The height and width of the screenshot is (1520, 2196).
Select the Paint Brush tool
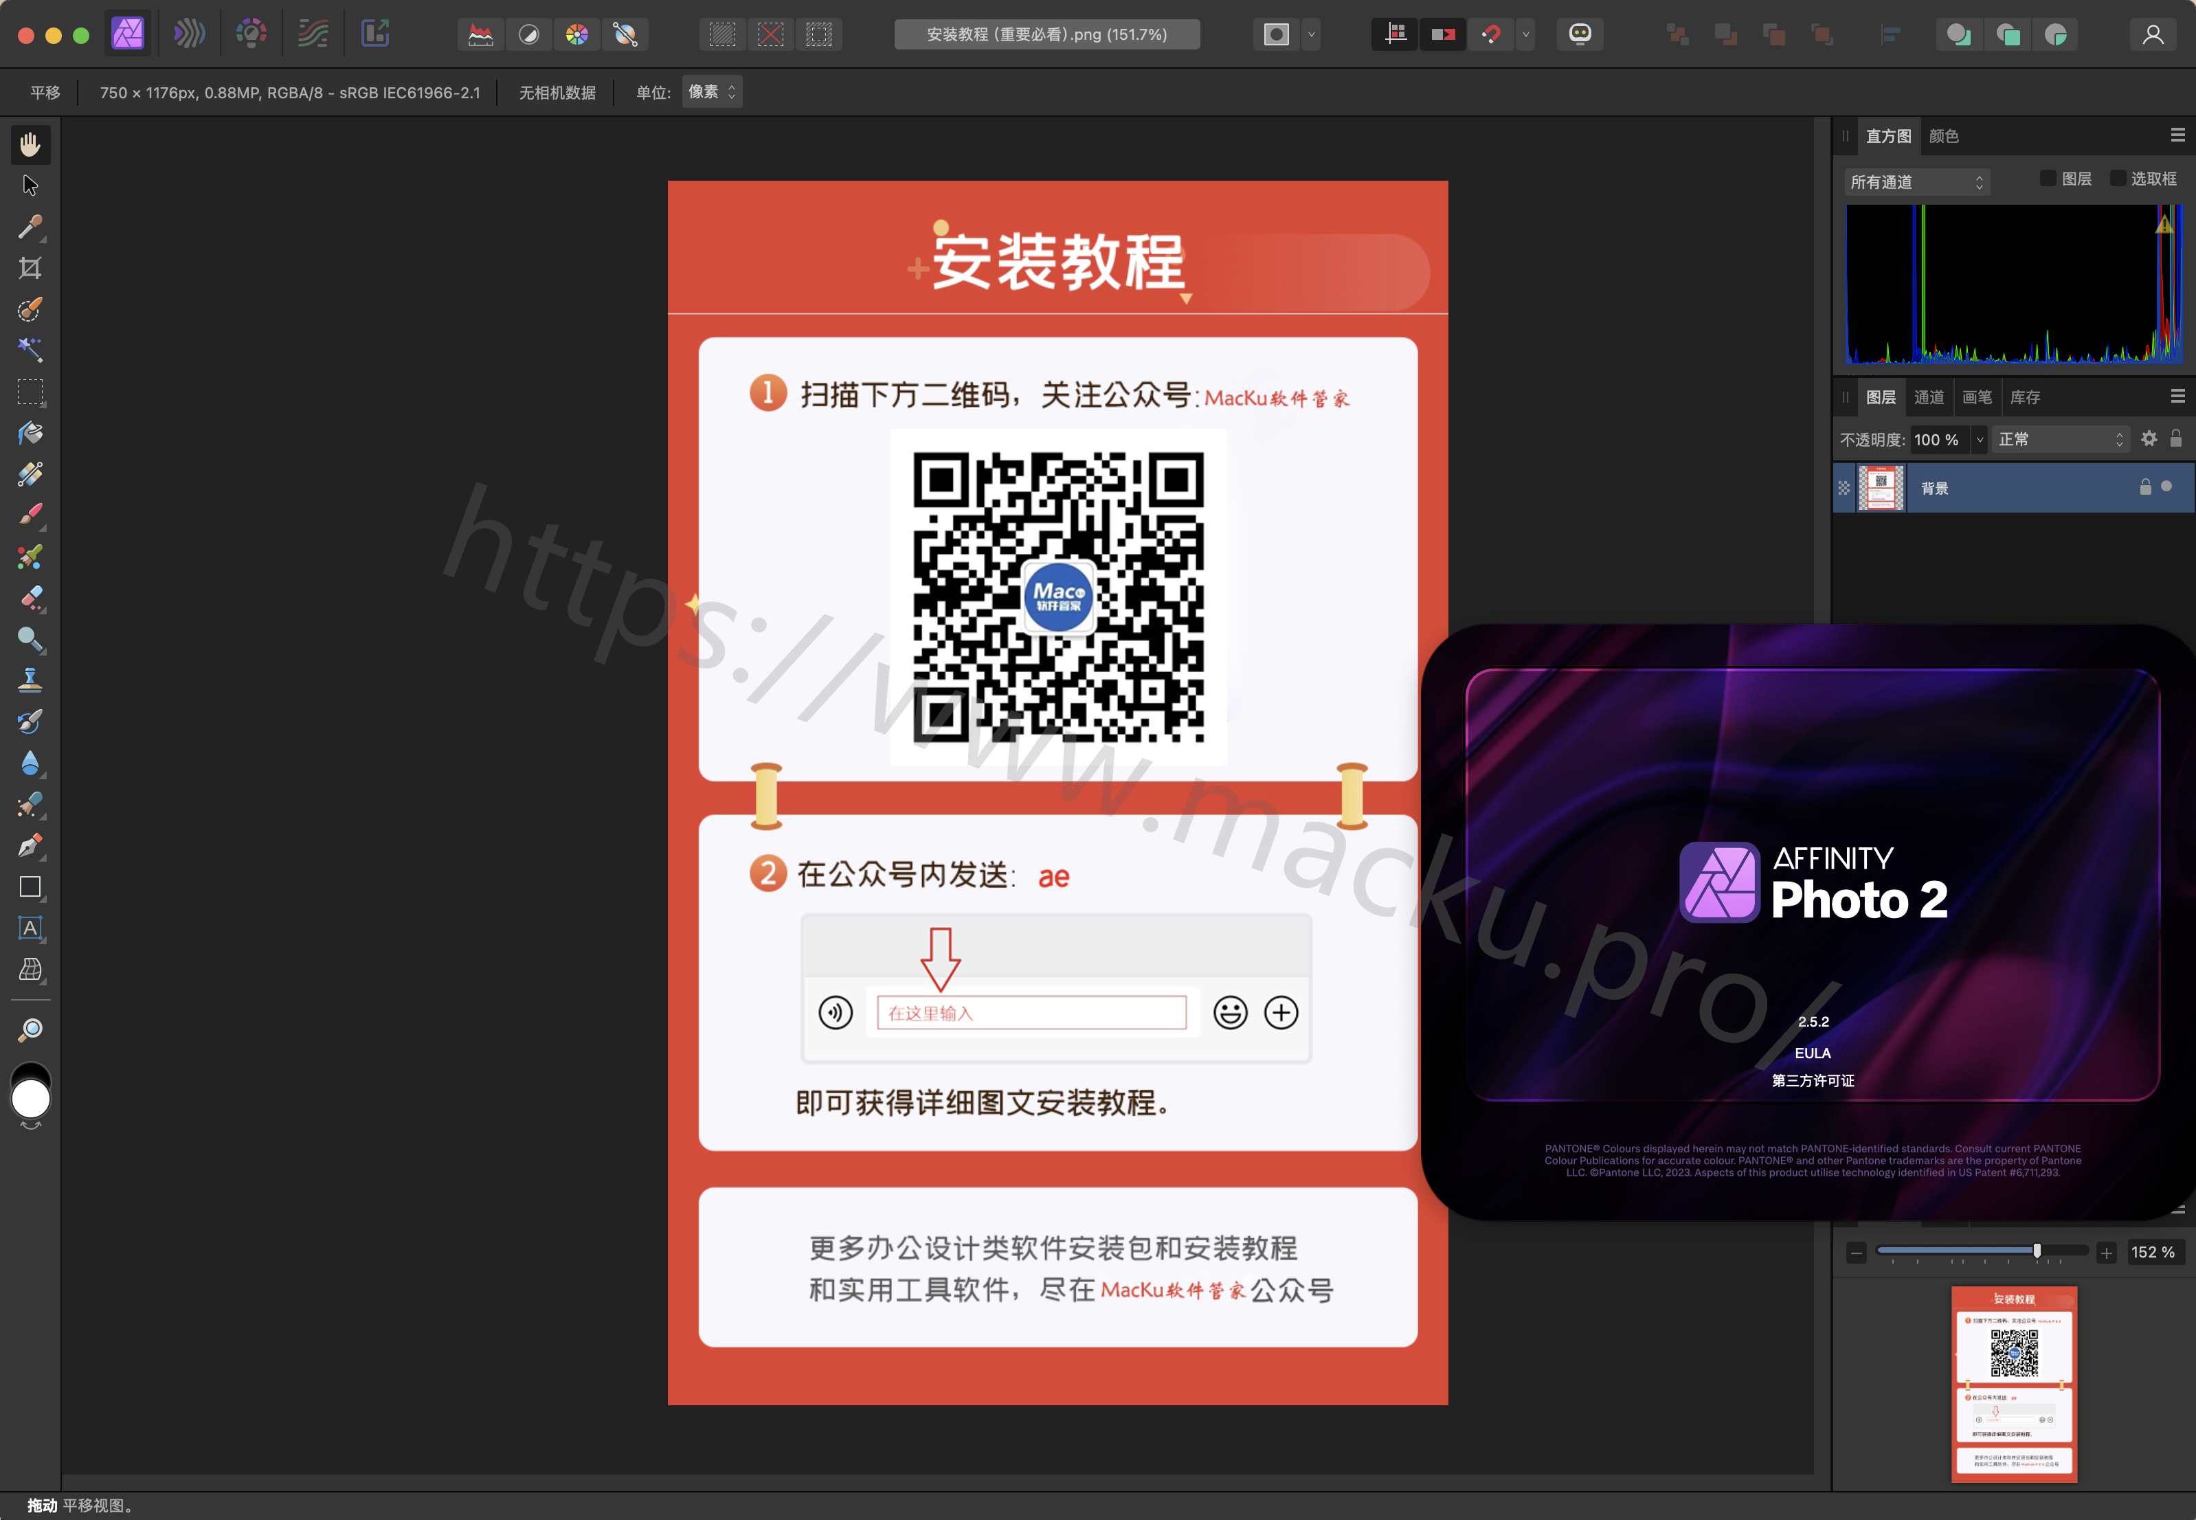click(30, 515)
